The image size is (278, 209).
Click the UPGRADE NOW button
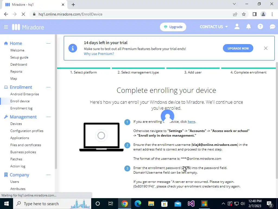point(238,48)
